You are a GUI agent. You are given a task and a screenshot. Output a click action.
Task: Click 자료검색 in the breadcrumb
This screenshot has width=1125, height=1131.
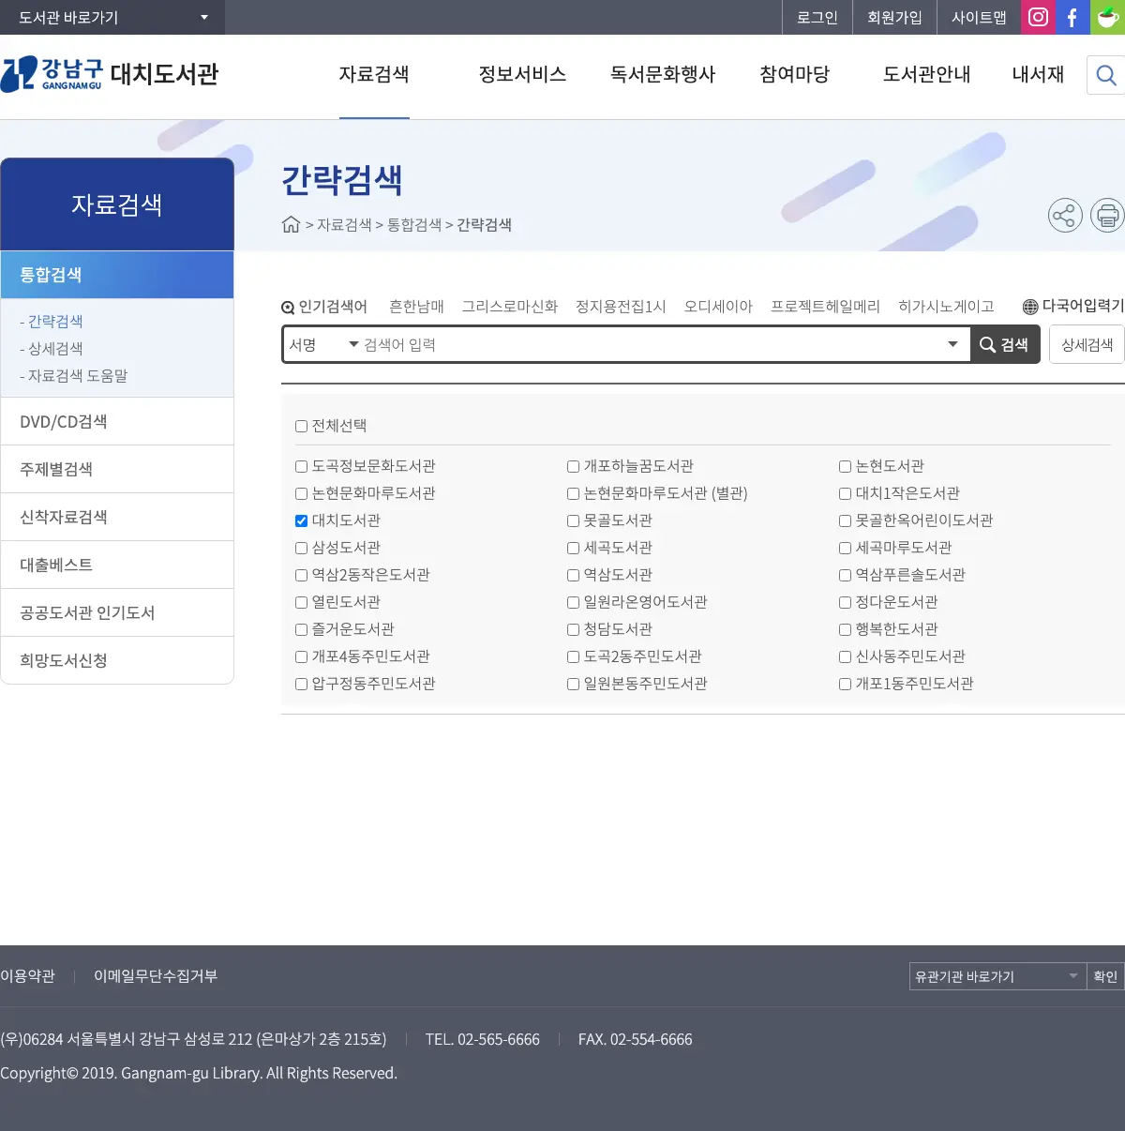click(344, 224)
